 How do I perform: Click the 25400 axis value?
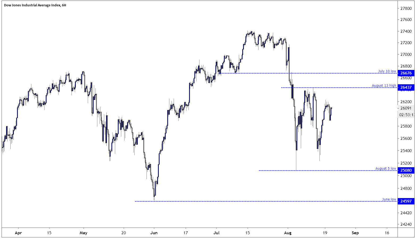(x=406, y=151)
